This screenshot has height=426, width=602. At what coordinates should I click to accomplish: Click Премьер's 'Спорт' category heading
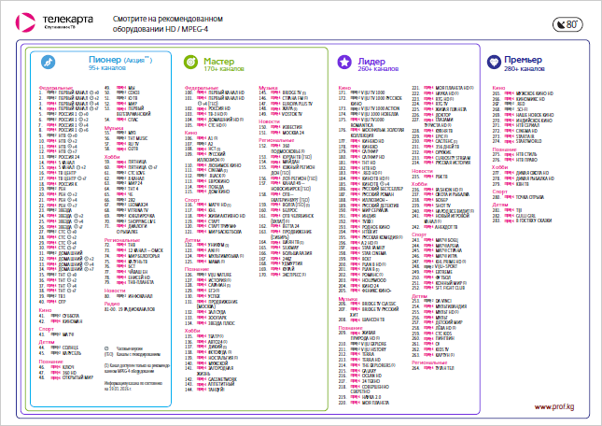pos(500,192)
